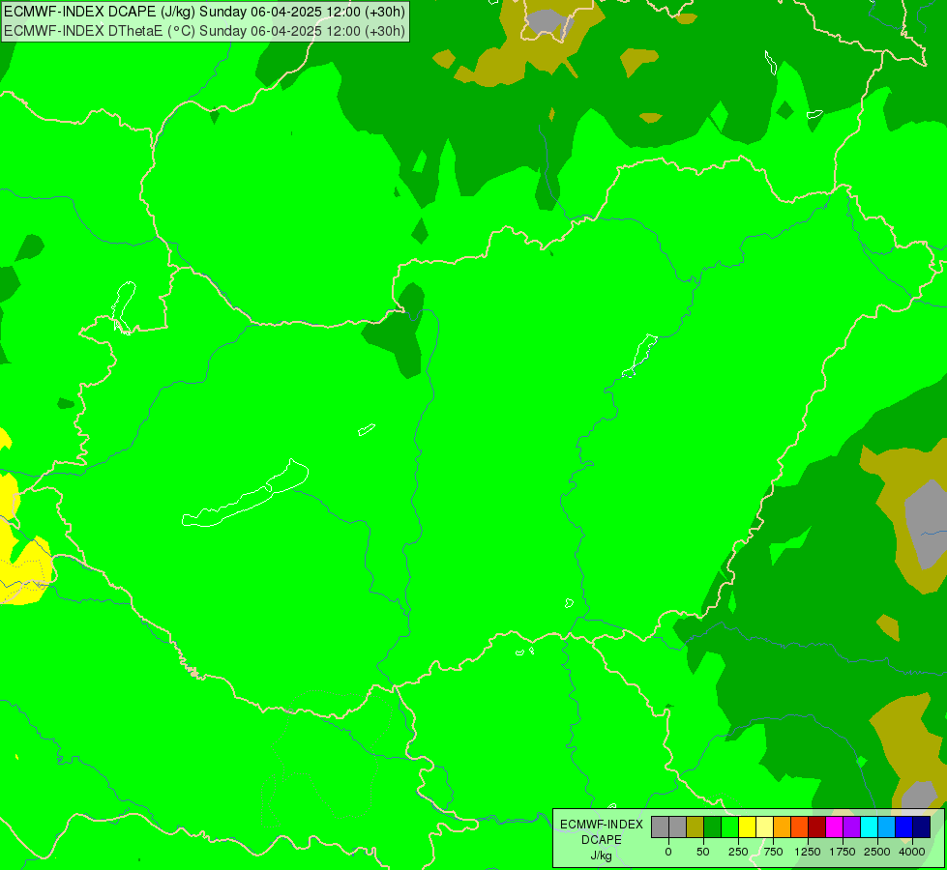Click the navy legend swatch
947x870 pixels.
click(x=922, y=826)
